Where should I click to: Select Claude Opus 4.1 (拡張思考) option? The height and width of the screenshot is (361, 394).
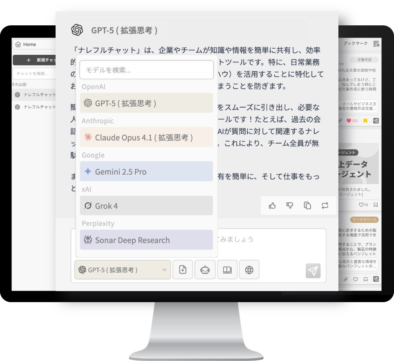146,137
